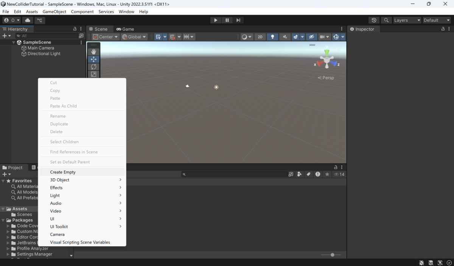
Task: Select the Rotate tool
Action: point(93,66)
